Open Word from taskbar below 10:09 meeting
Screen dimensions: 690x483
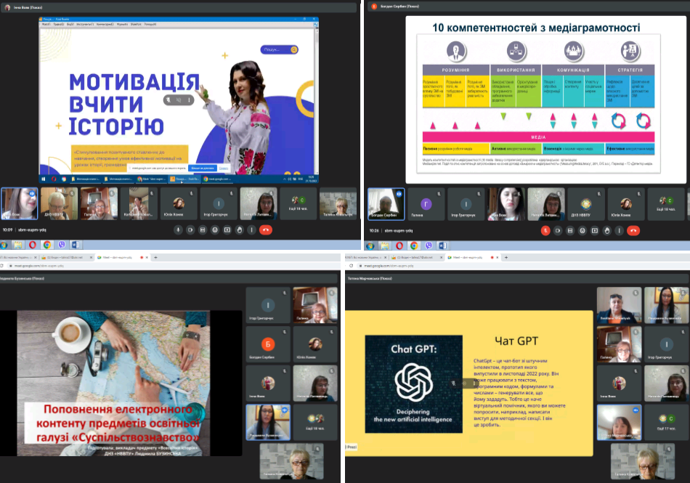[x=76, y=245]
